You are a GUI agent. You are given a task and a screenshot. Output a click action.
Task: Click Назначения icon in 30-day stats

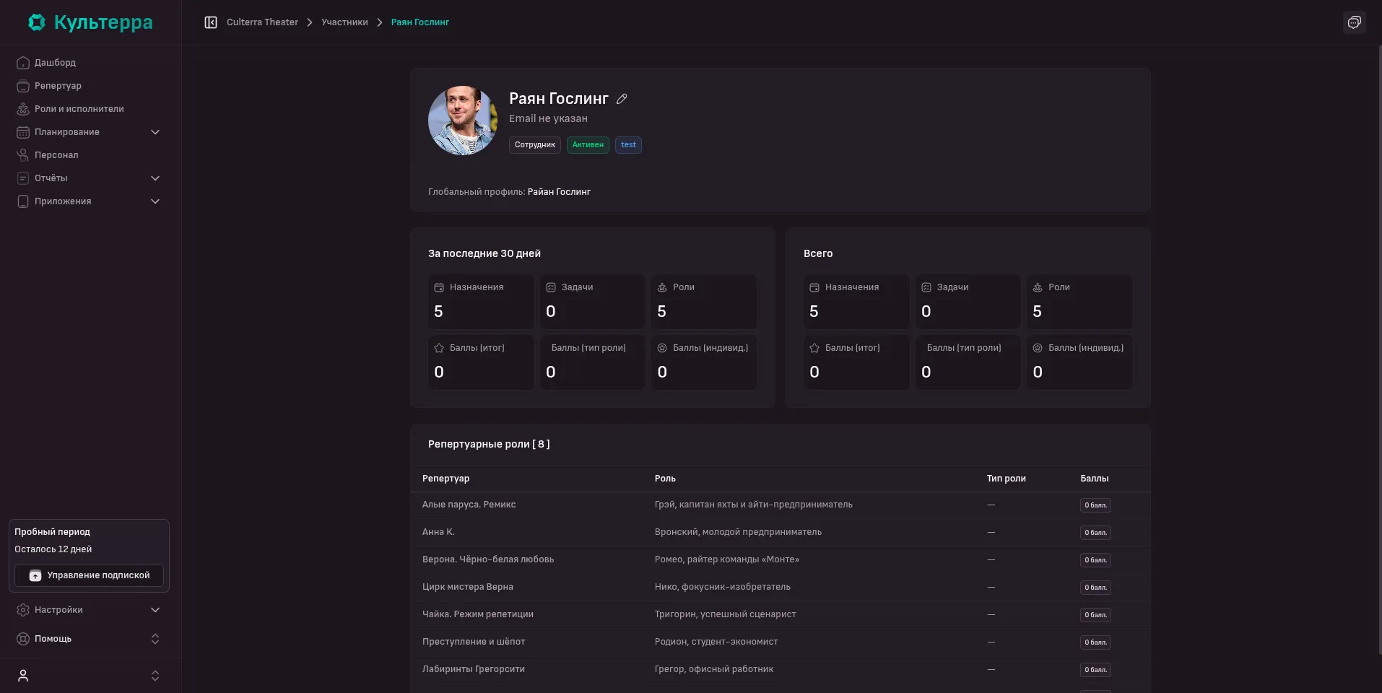pos(439,287)
